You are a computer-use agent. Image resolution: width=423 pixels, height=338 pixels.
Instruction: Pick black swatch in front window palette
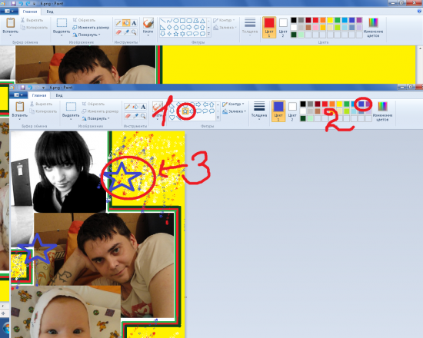point(303,104)
